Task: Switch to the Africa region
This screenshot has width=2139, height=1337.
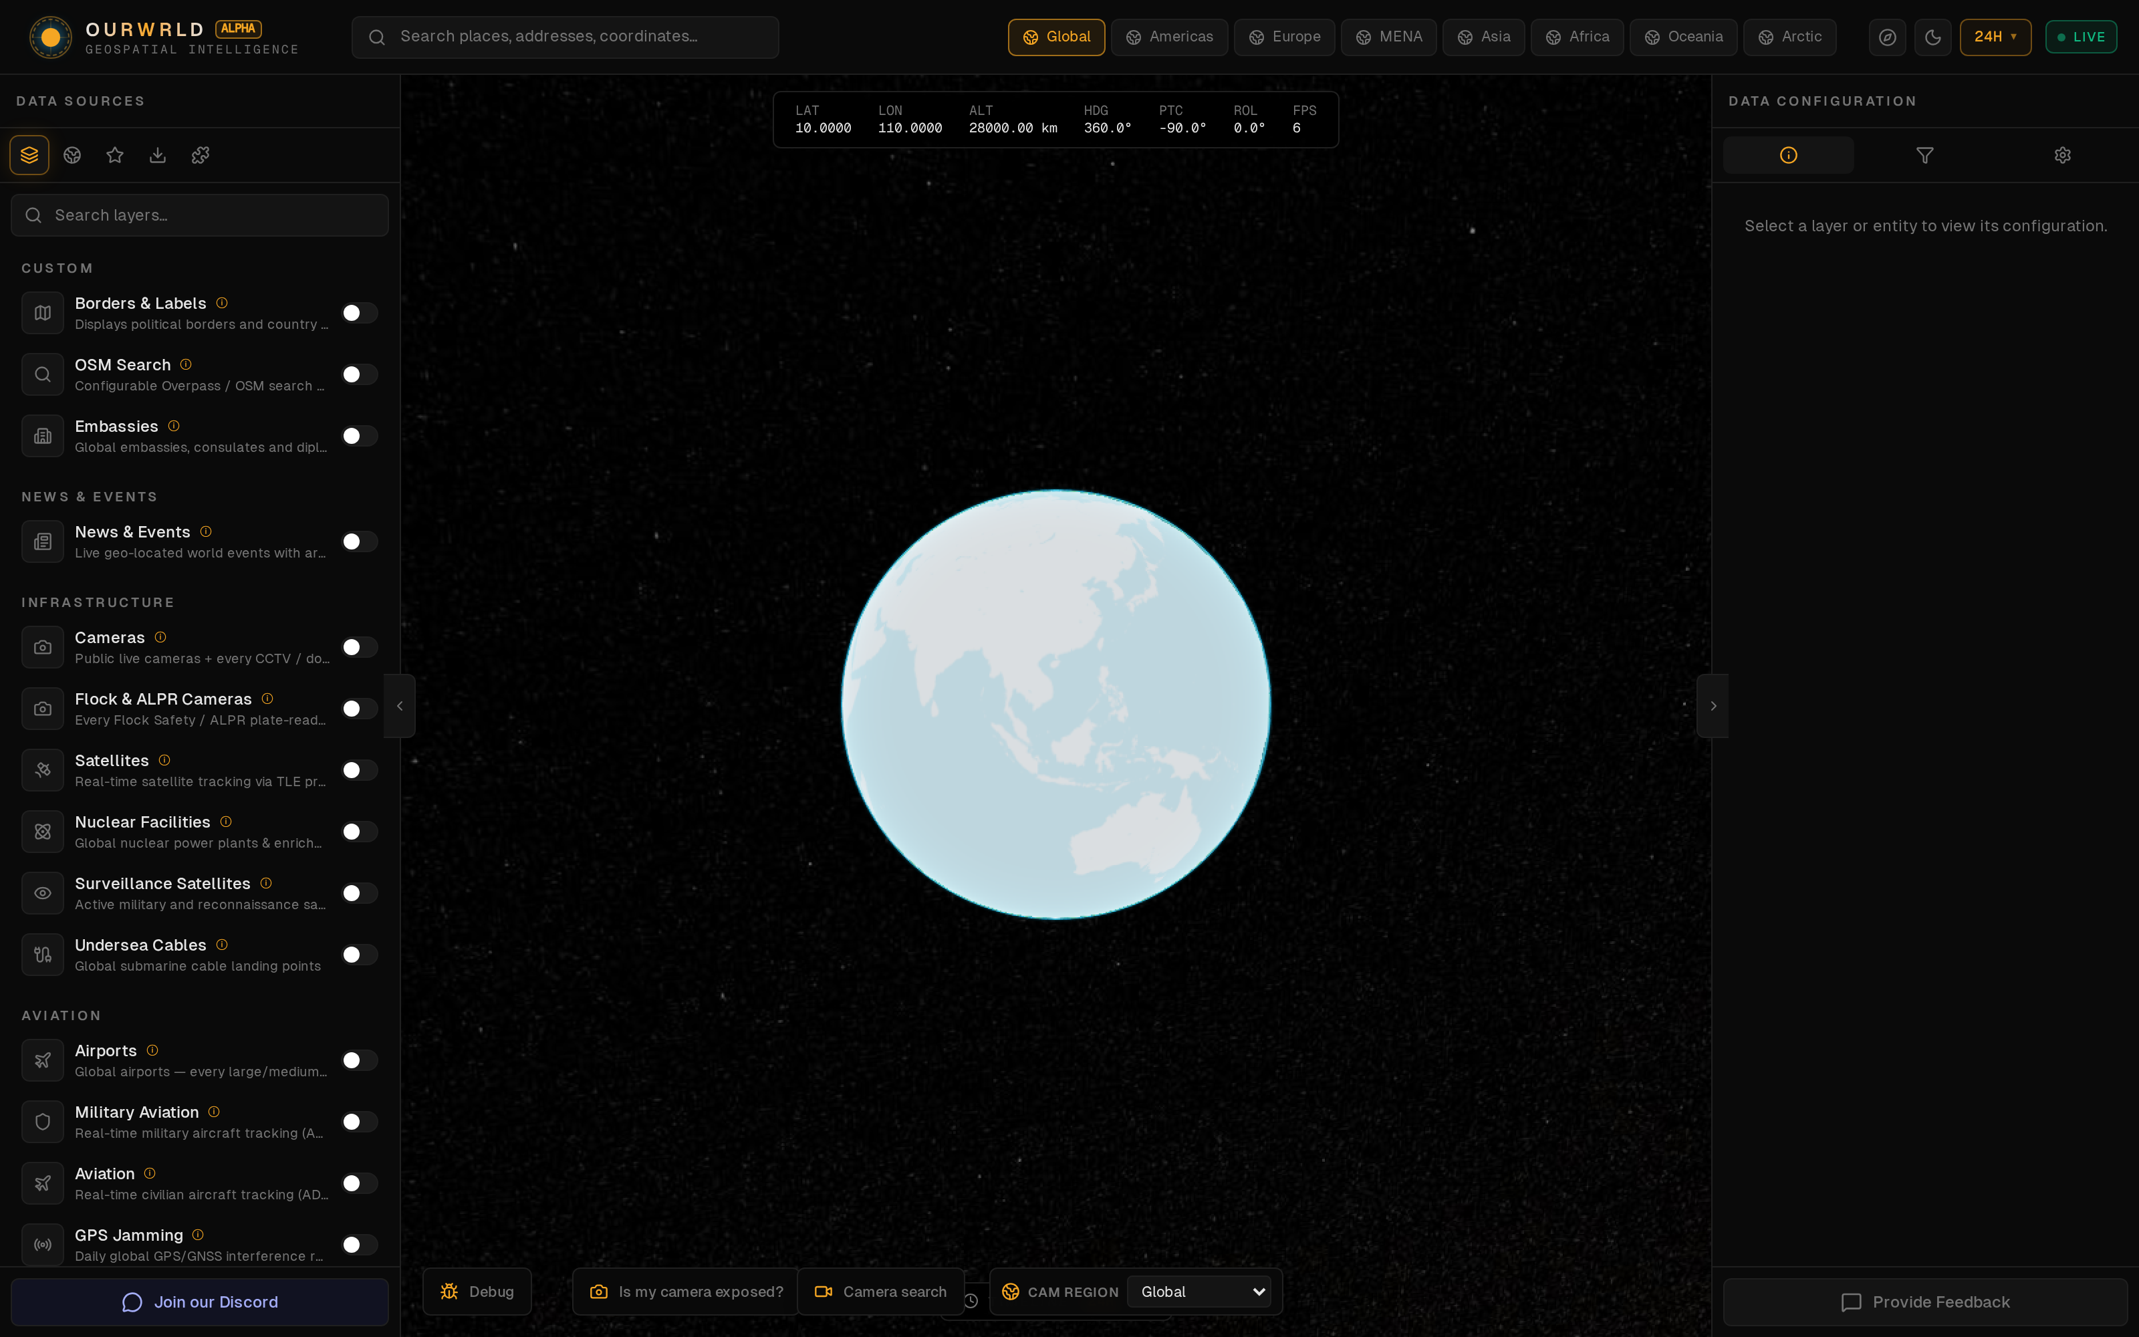Action: [1577, 37]
